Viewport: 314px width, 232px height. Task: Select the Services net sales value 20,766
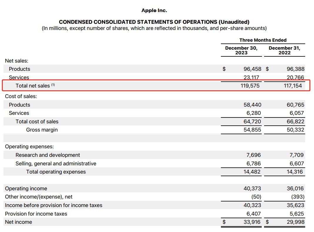[295, 77]
